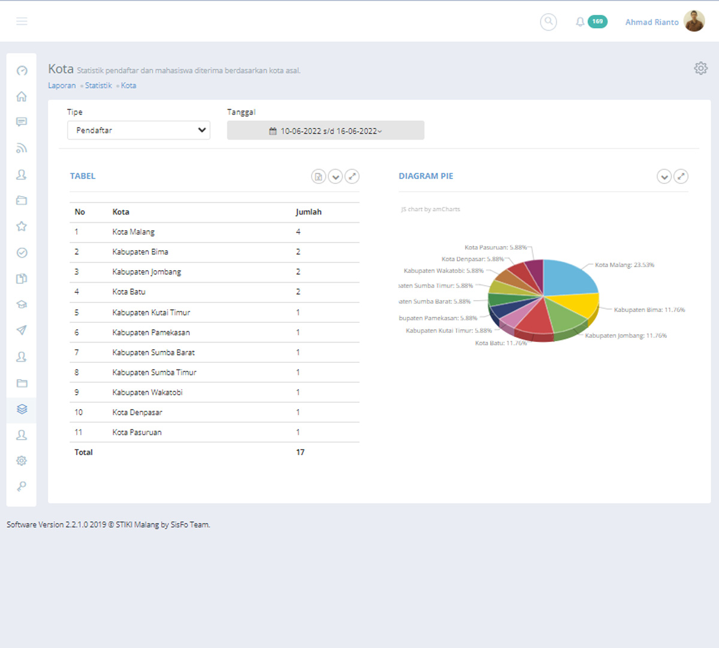Image resolution: width=719 pixels, height=648 pixels.
Task: Click the Statistik breadcrumb link
Action: click(x=98, y=86)
